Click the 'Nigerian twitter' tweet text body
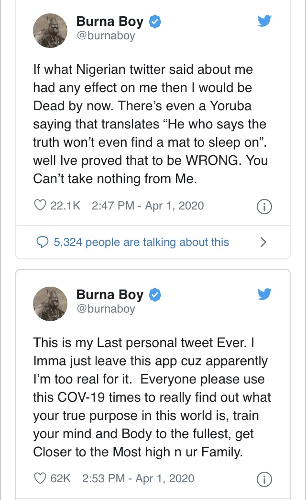This screenshot has width=306, height=500. click(148, 124)
